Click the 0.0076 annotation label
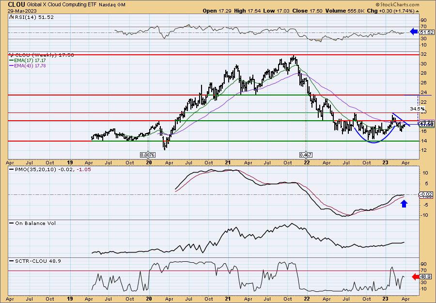Viewport: 436px width, 303px height. (148, 155)
